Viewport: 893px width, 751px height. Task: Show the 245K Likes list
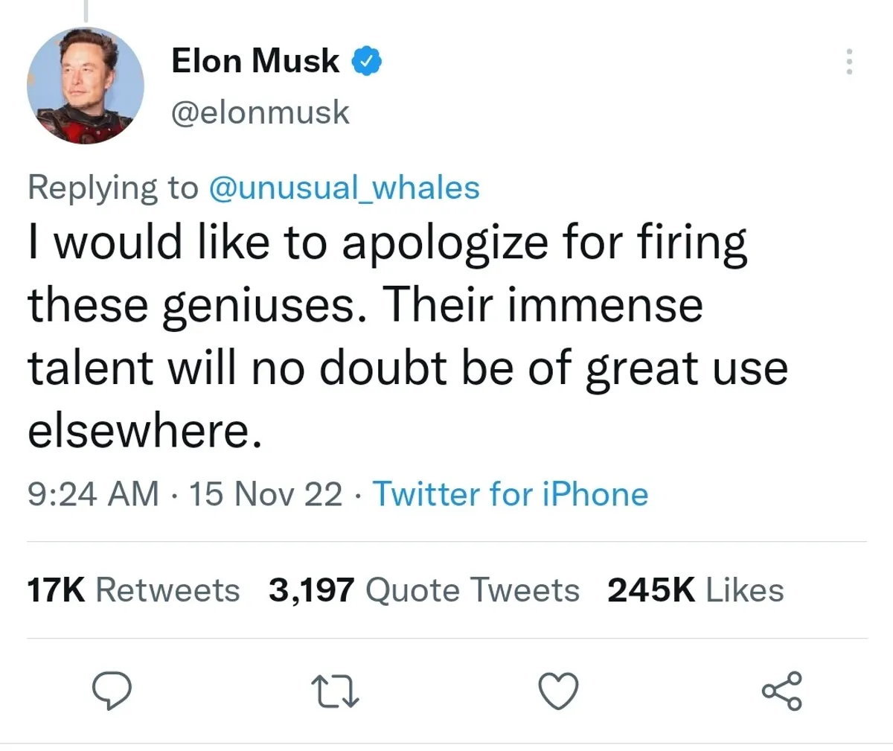click(x=696, y=590)
